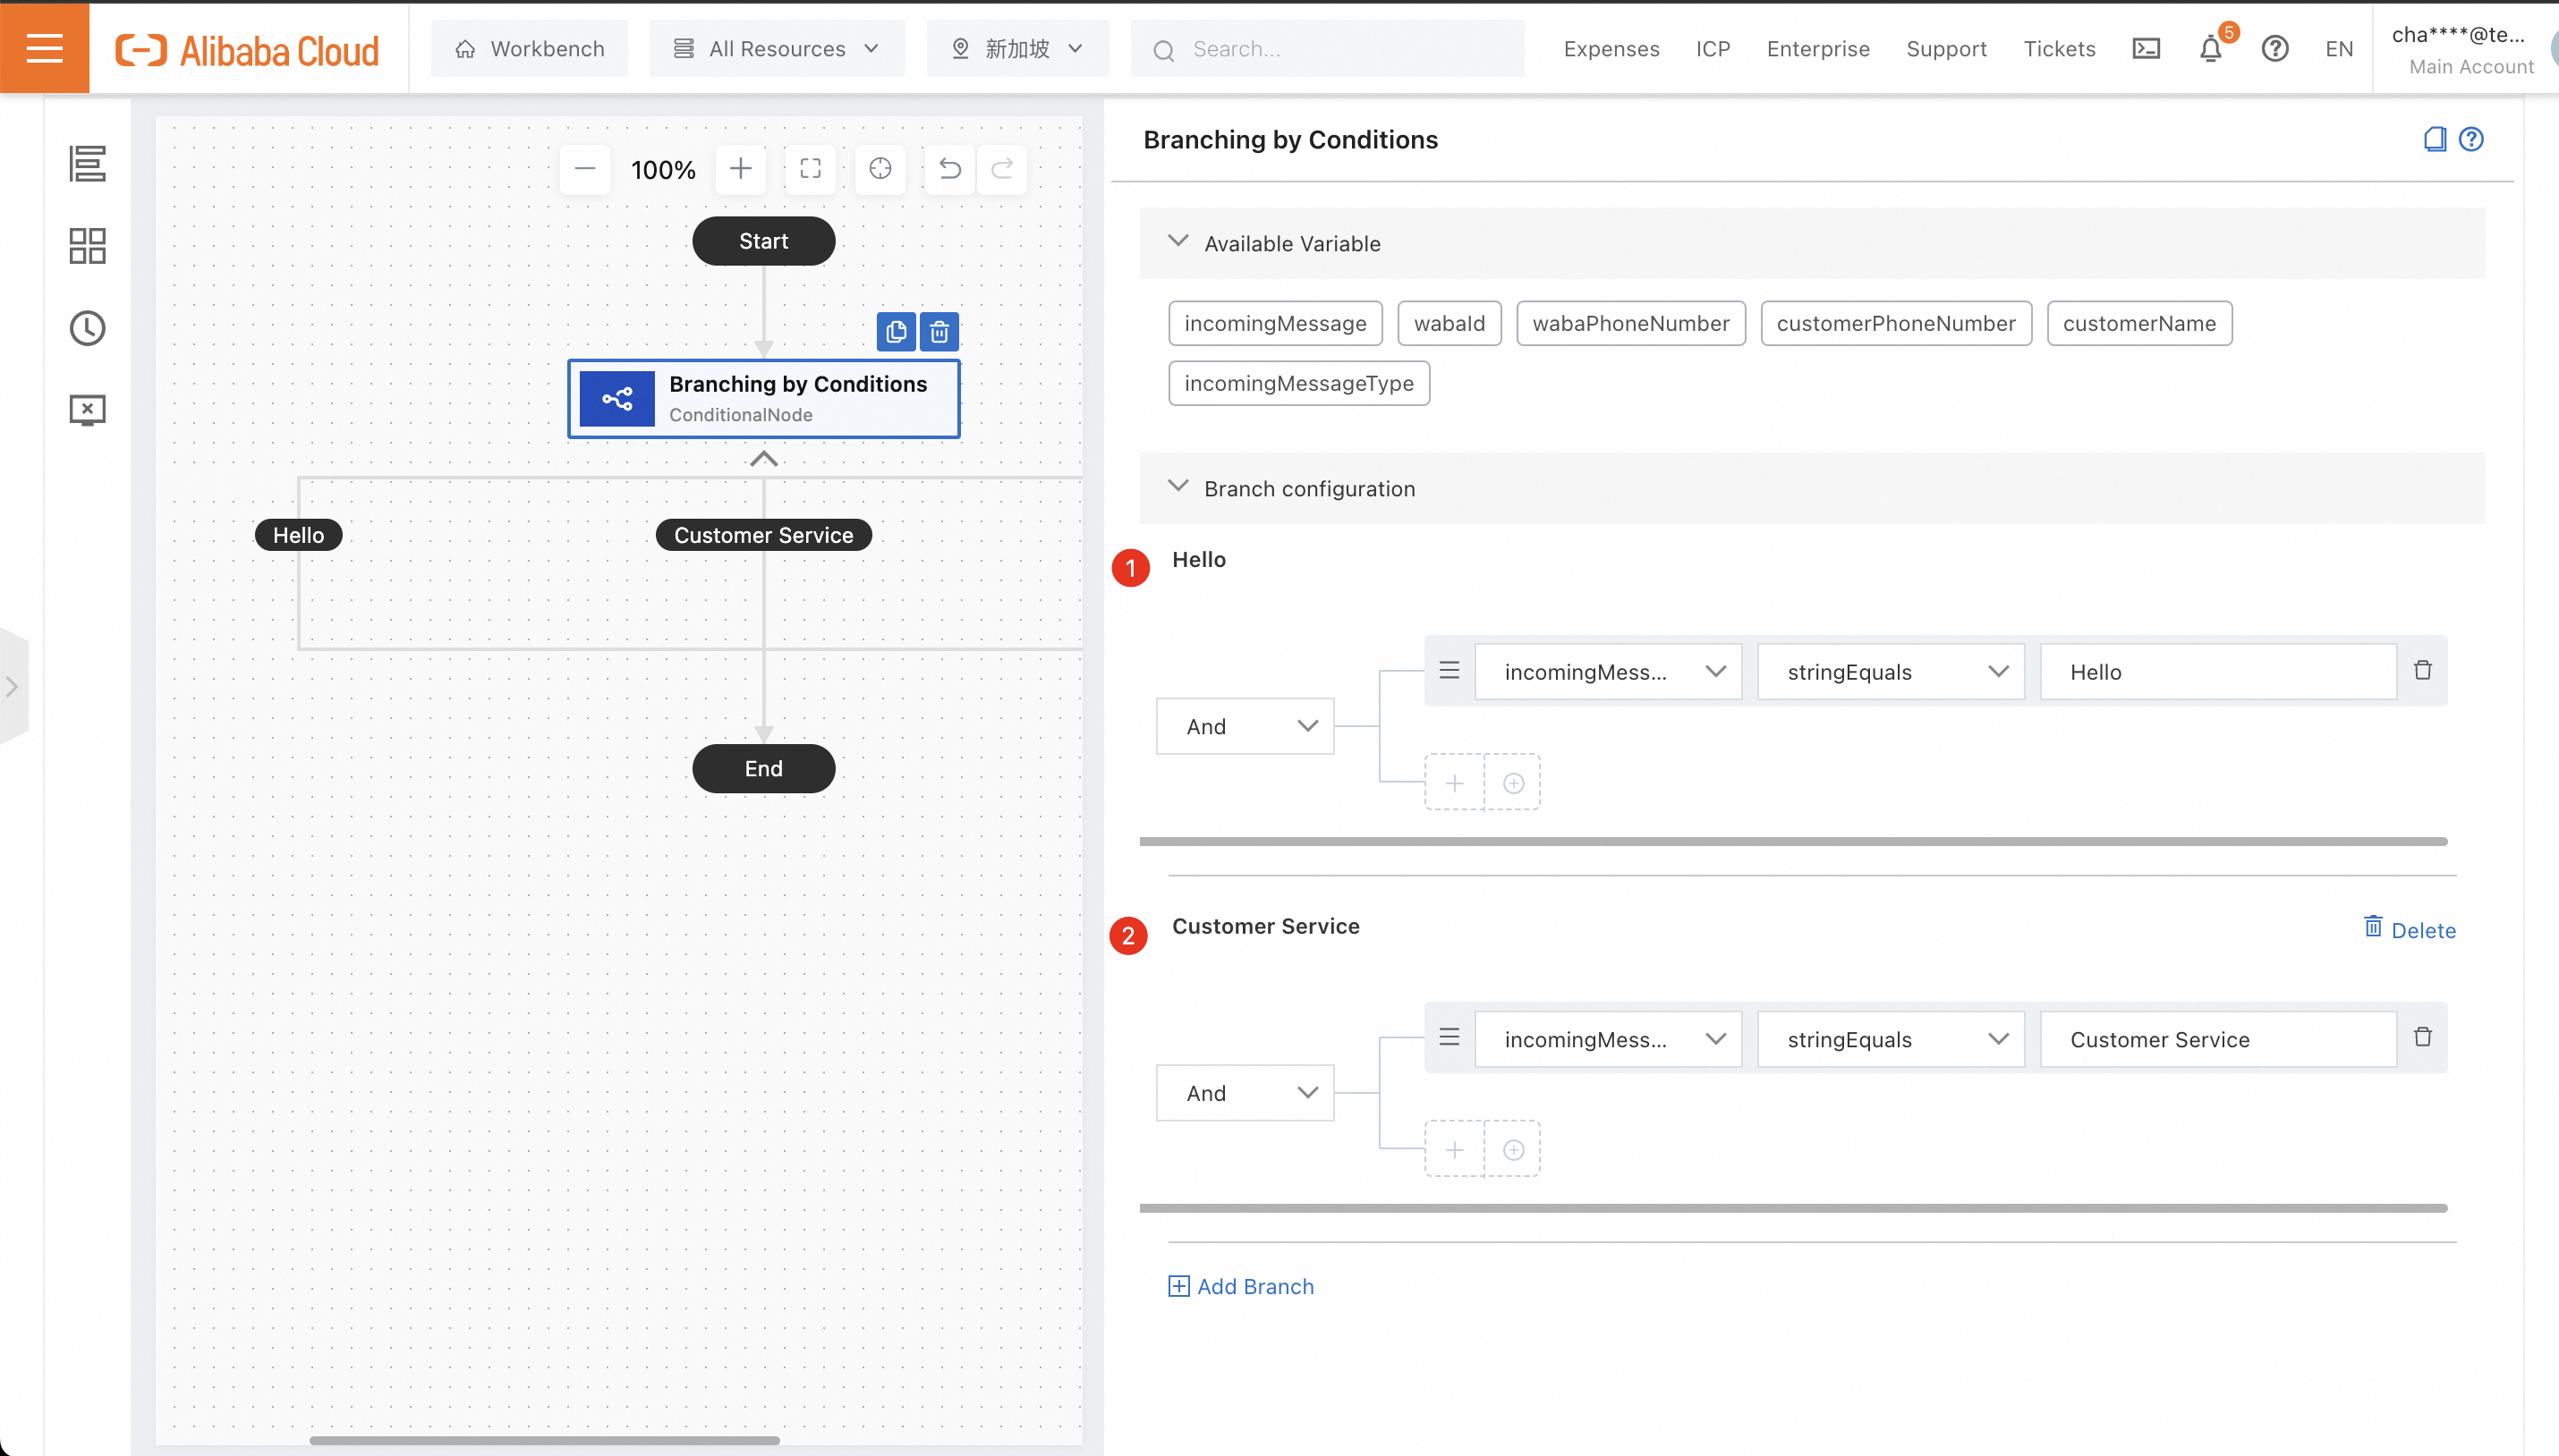Viewport: 2559px width, 1456px height.
Task: Collapse branches under the conditional node
Action: click(x=763, y=459)
